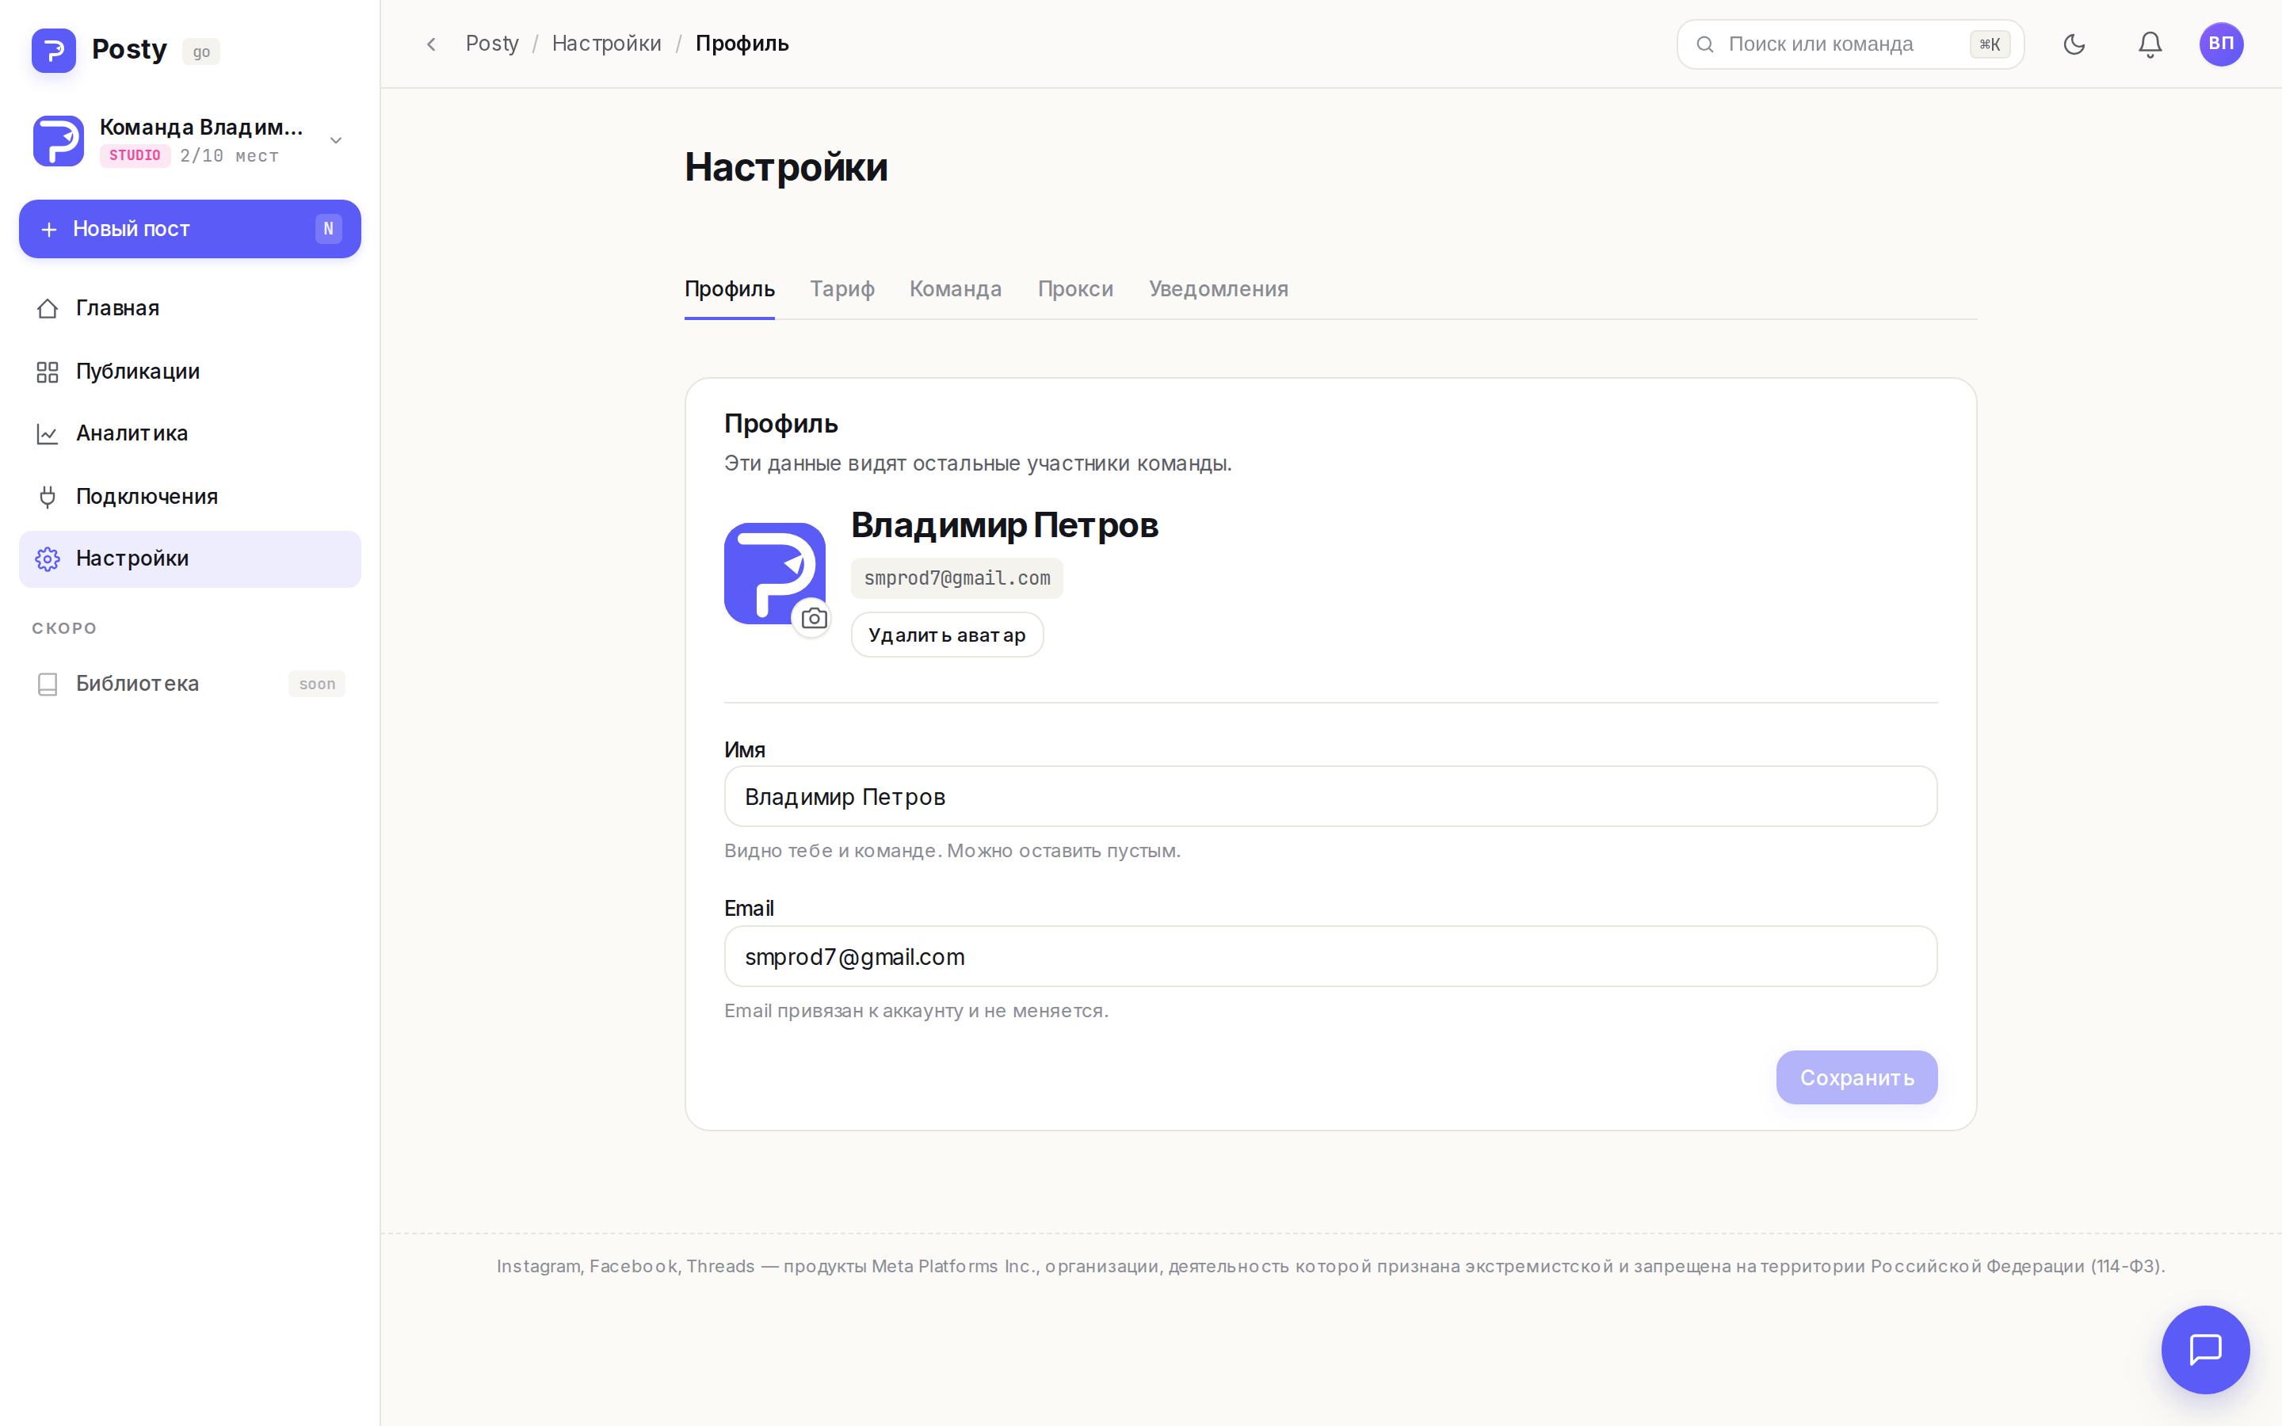Go back with the breadcrumb arrow
The width and height of the screenshot is (2282, 1426).
coord(431,44)
